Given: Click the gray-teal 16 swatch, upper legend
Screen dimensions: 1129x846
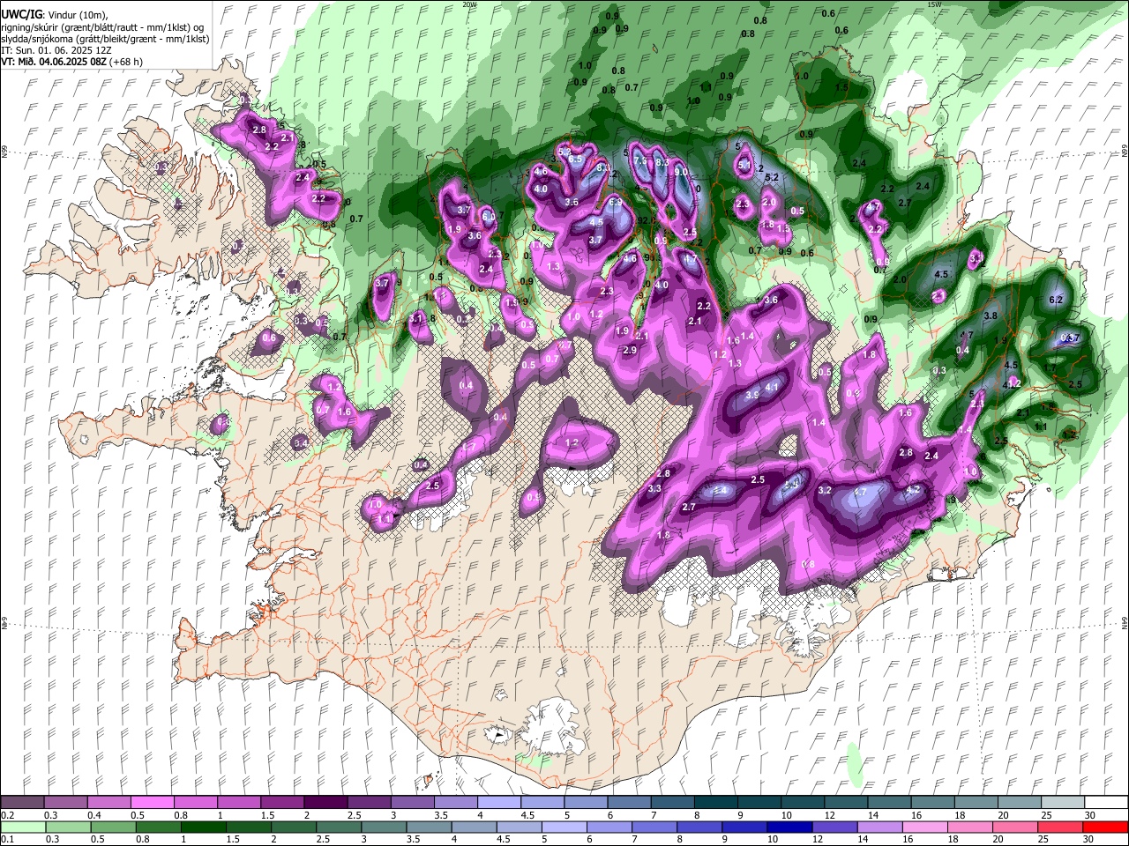Looking at the screenshot, I should [x=931, y=803].
